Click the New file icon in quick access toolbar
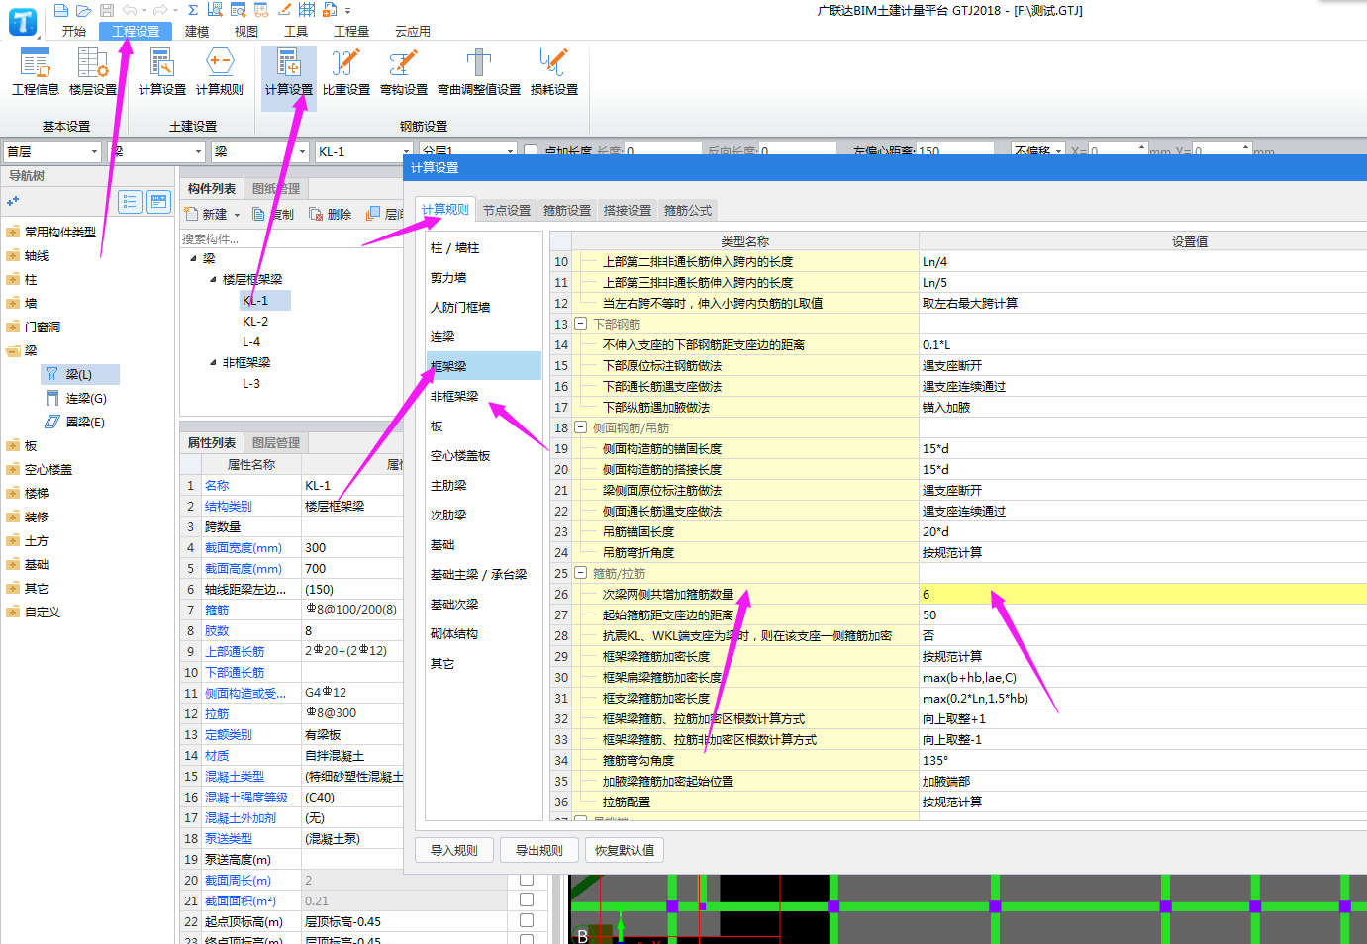 (x=61, y=10)
